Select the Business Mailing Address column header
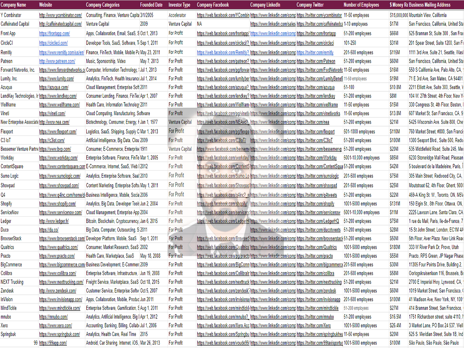Screen dimensions: 464x348 click(430, 5)
